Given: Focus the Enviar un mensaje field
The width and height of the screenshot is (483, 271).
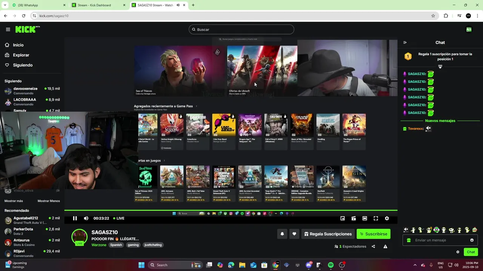Looking at the screenshot, I should point(440,240).
